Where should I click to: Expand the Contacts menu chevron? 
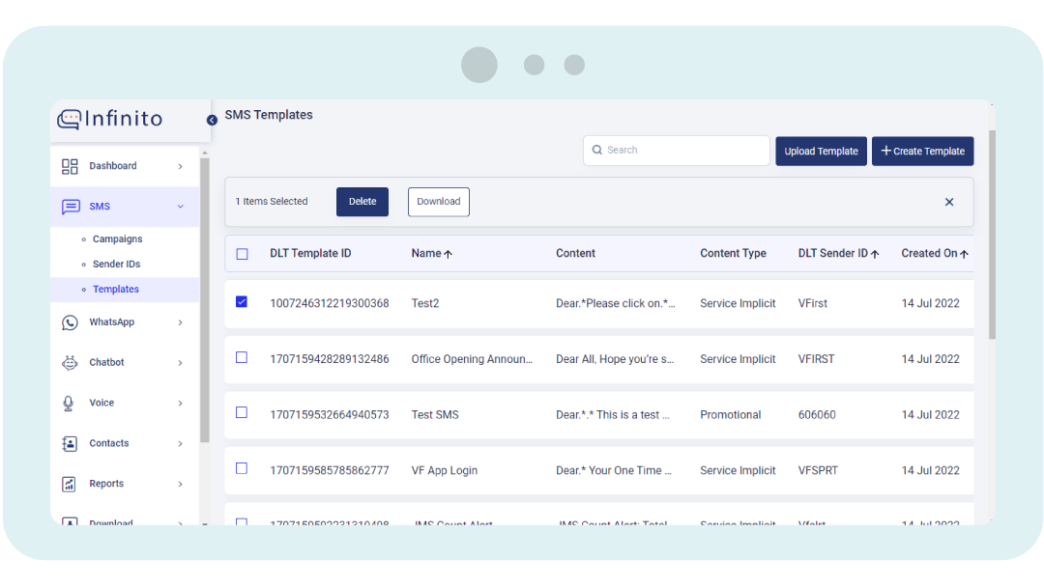click(181, 444)
